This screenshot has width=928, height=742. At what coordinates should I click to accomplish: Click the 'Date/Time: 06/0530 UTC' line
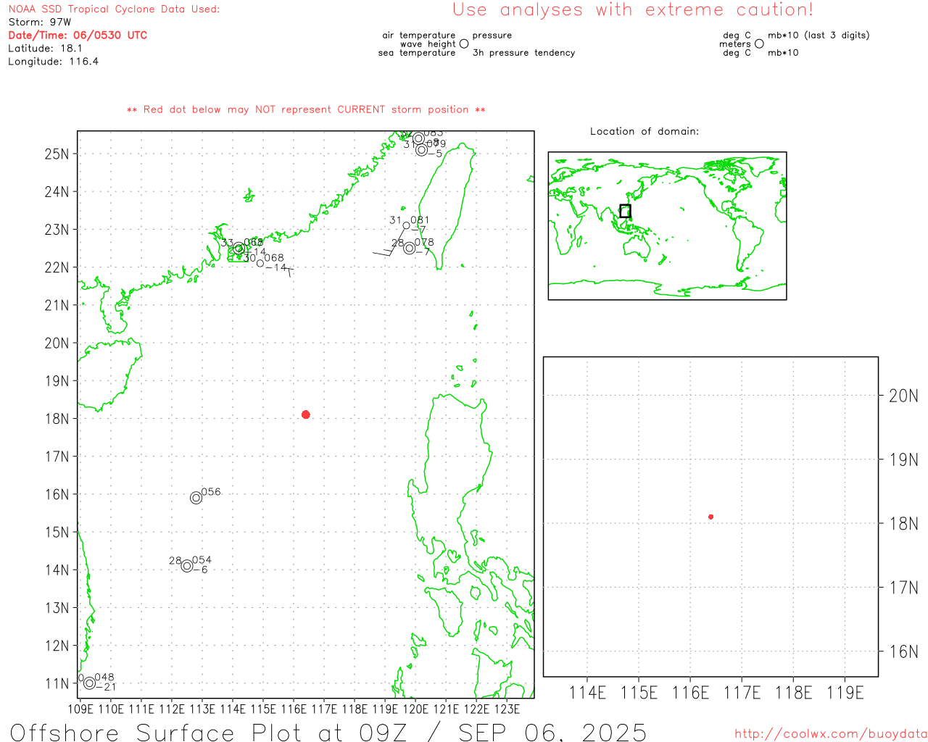(78, 36)
